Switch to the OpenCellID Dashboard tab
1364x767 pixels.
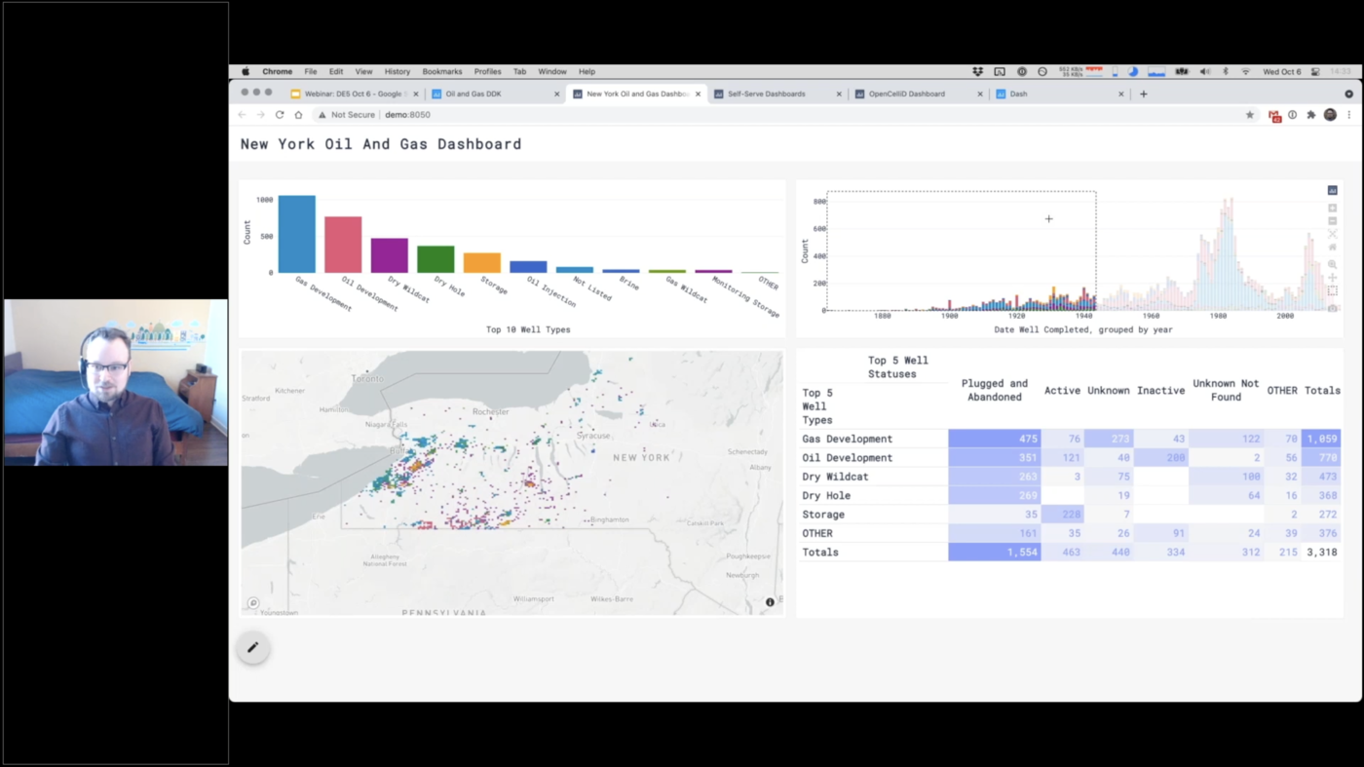917,95
